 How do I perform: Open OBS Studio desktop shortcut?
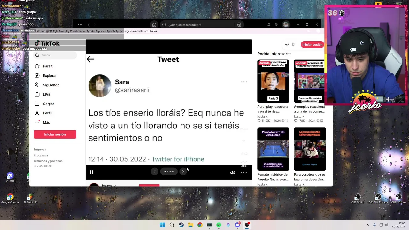pyautogui.click(x=358, y=198)
